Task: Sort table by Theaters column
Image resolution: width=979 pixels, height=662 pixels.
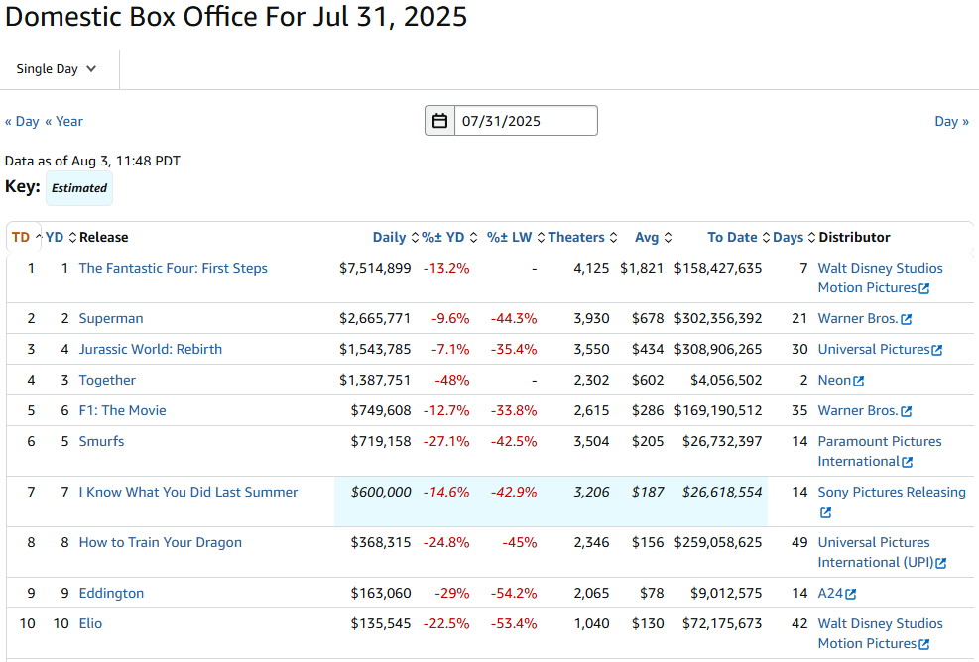Action: (x=582, y=237)
